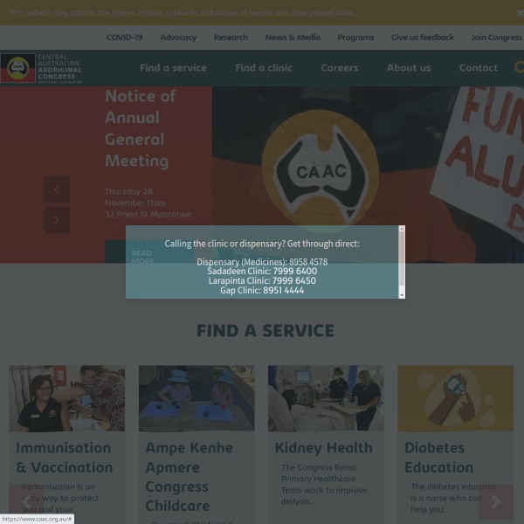
Task: Open the News & Media link
Action: coord(293,38)
